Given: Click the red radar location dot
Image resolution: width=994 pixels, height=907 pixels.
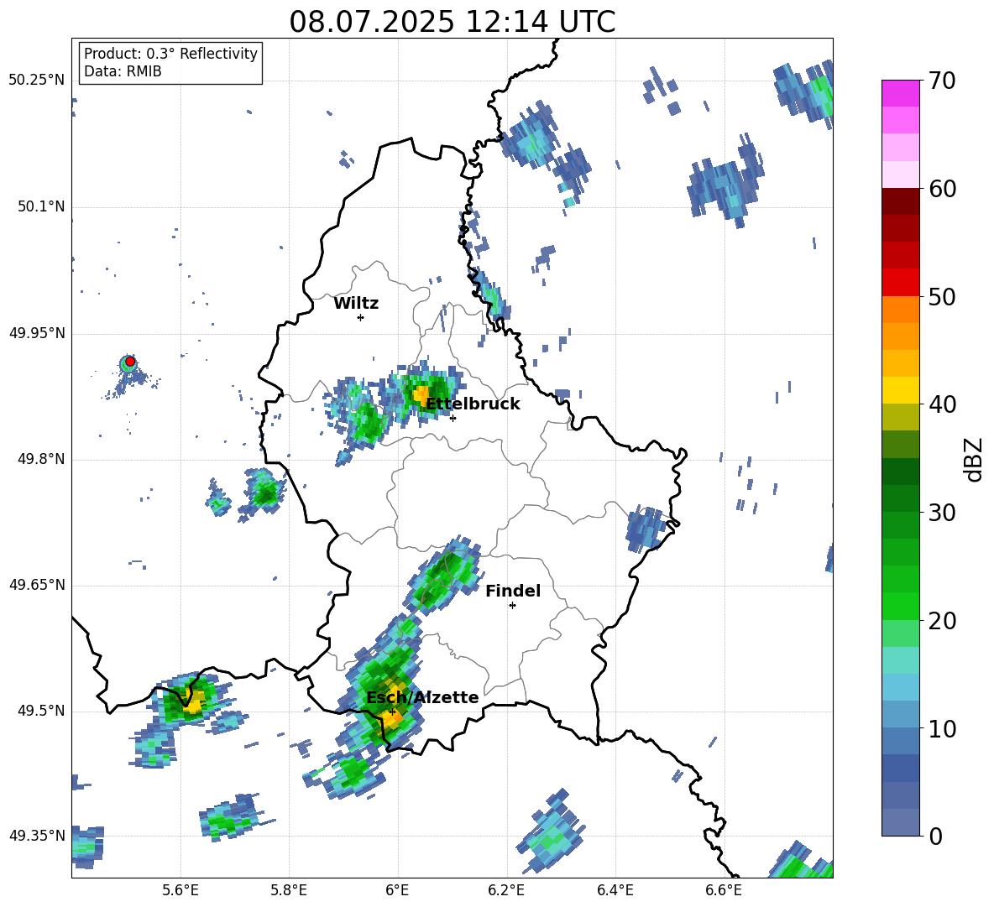Looking at the screenshot, I should tap(130, 362).
